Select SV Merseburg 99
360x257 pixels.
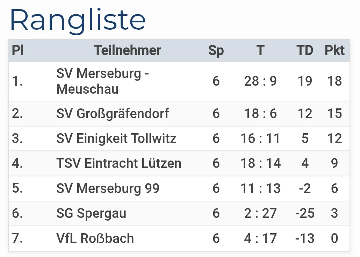coord(108,188)
